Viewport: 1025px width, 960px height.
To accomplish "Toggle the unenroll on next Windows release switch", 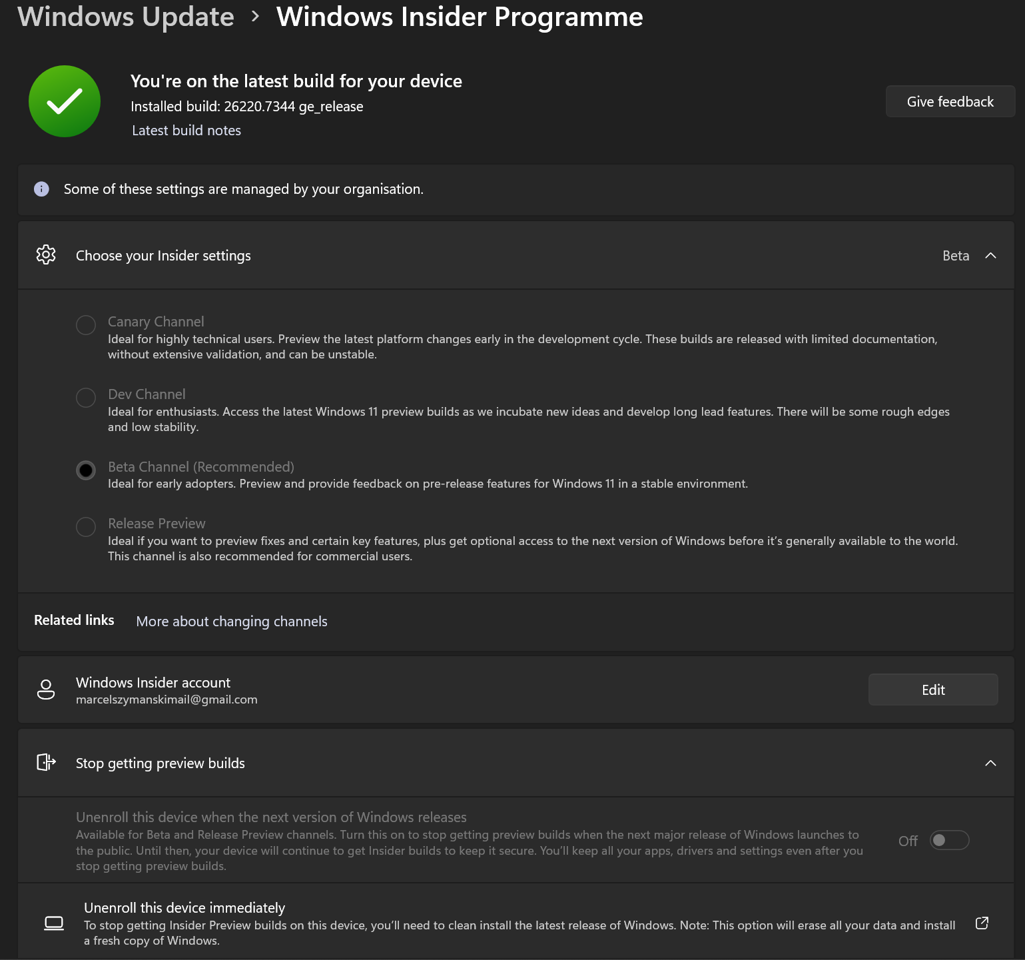I will (949, 840).
